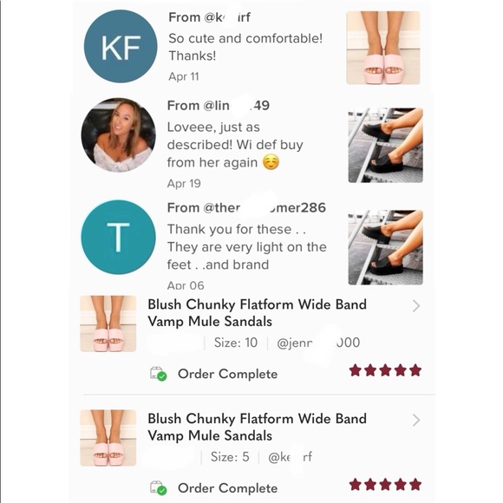
Task: Open the username link ending in mer286
Action: [265, 208]
